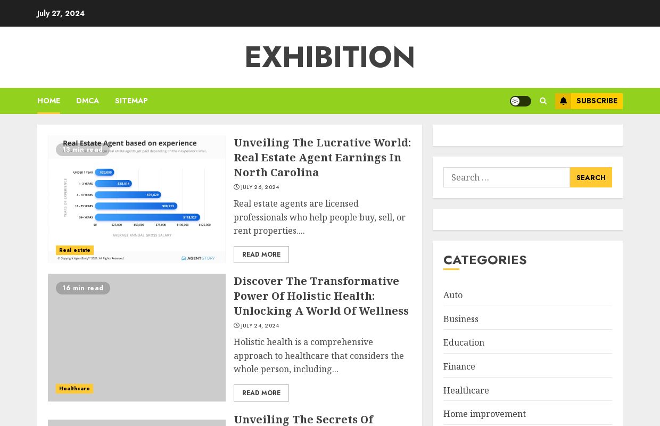Toggle the light/dark mode switch
The height and width of the screenshot is (426, 660).
(520, 101)
